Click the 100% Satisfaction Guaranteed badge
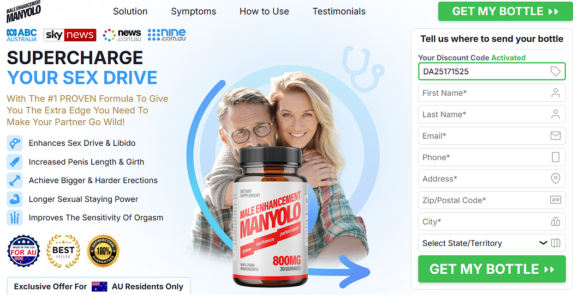573x295 pixels. pyautogui.click(x=104, y=251)
